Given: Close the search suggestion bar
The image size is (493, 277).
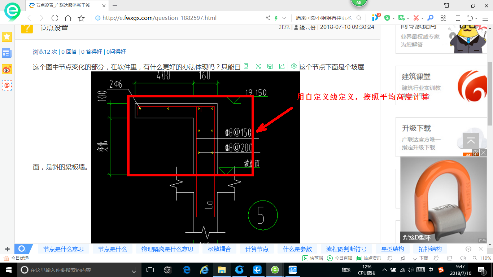Looking at the screenshot, I should click(481, 249).
